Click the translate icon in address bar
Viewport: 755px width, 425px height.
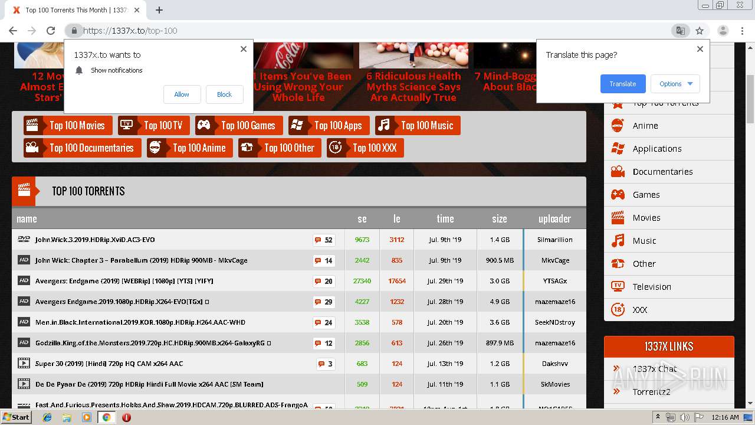pos(680,31)
